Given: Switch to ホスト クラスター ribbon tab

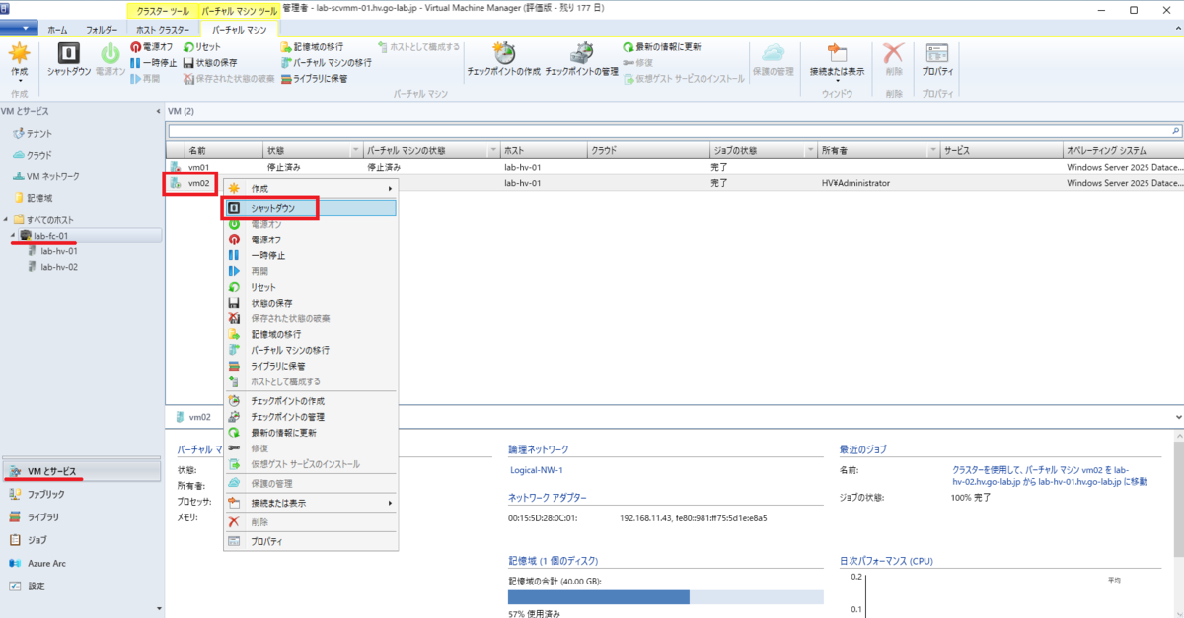Looking at the screenshot, I should pyautogui.click(x=161, y=30).
